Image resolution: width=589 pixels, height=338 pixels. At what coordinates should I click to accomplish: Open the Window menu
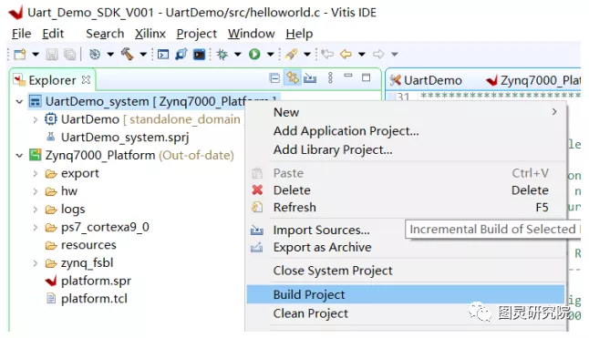(x=252, y=34)
